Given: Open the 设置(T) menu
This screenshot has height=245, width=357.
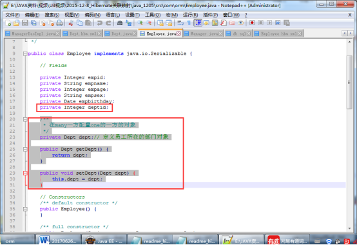Looking at the screenshot, I should click(x=133, y=15).
